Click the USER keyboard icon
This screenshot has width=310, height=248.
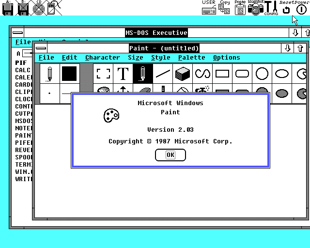[x=209, y=8]
